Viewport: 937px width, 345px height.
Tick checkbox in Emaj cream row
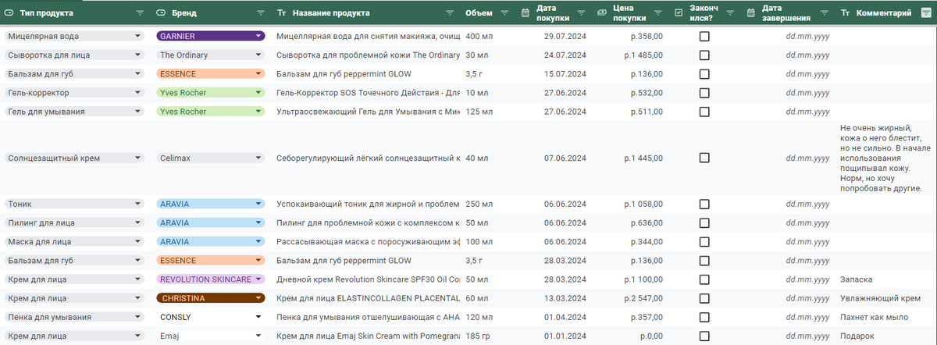pyautogui.click(x=704, y=336)
